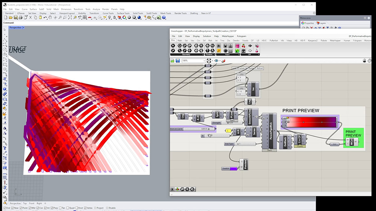The image size is (376, 211).
Task: Click the Grasshopper launch icon in Rhino toolbar
Action: [159, 18]
